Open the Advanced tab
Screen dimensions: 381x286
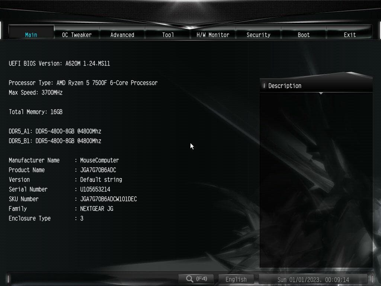(x=122, y=32)
